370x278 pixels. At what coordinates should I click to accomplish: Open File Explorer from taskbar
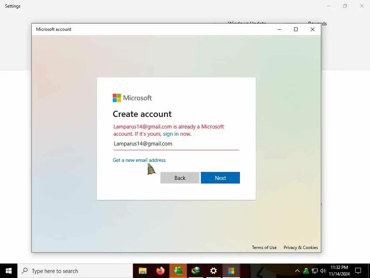tap(142, 271)
